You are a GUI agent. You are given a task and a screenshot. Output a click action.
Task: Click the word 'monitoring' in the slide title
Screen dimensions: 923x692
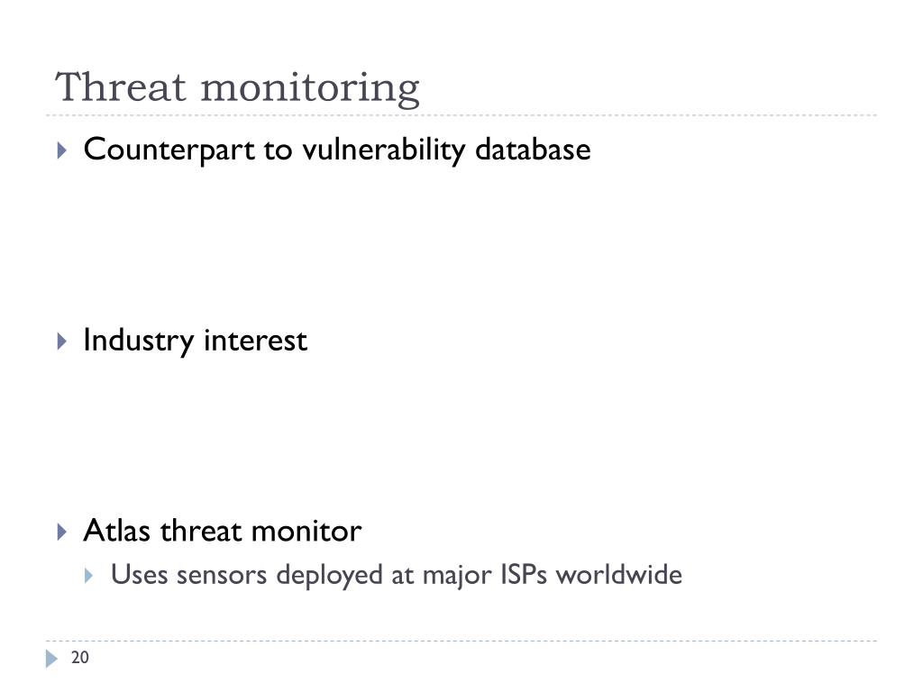coord(310,89)
